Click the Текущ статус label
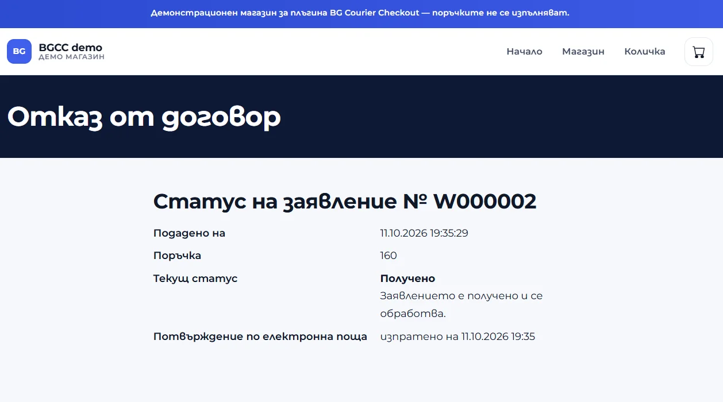Viewport: 723px width, 402px height. coord(195,279)
